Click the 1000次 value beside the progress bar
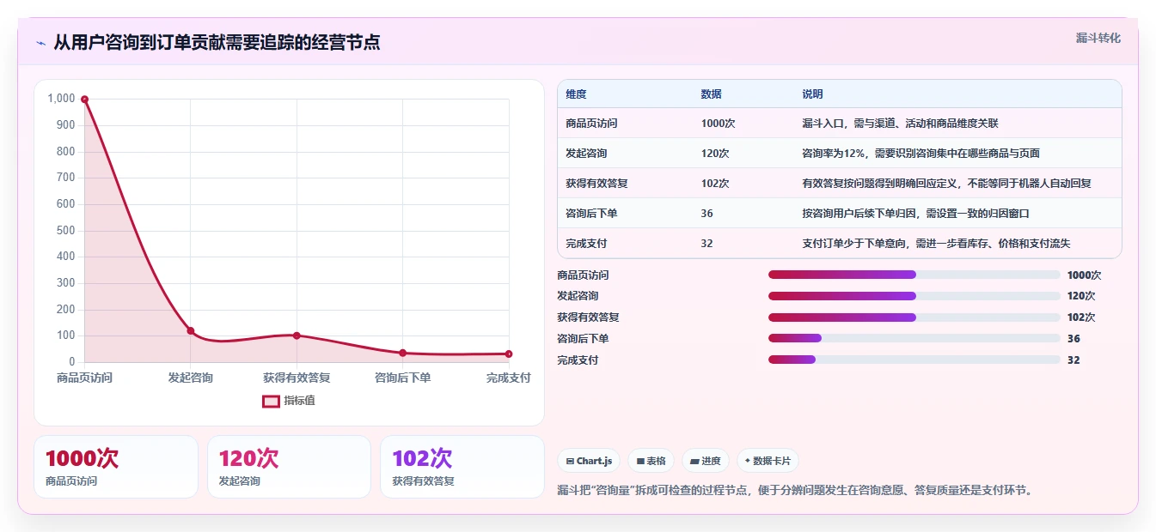1156x532 pixels. pyautogui.click(x=1084, y=275)
